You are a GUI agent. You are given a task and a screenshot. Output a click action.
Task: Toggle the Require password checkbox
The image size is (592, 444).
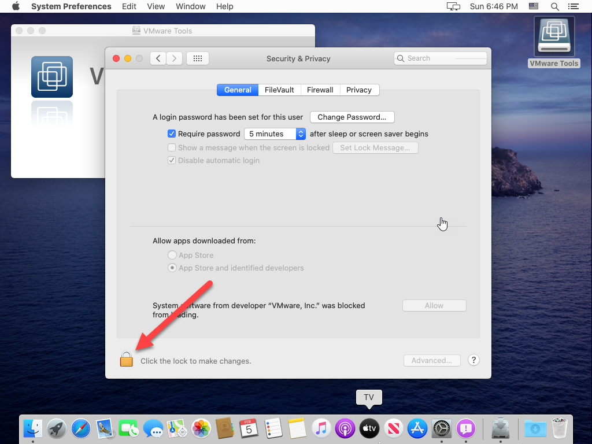(x=172, y=134)
